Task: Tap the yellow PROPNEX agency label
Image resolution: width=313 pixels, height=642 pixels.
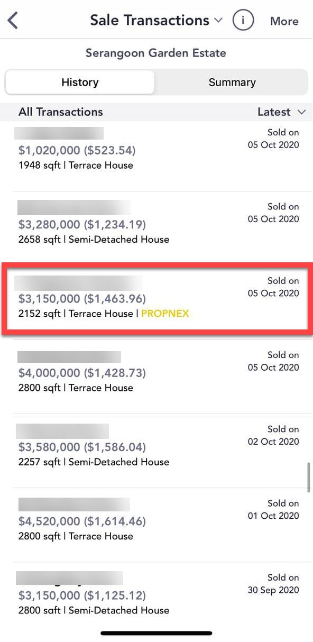Action: coord(165,314)
